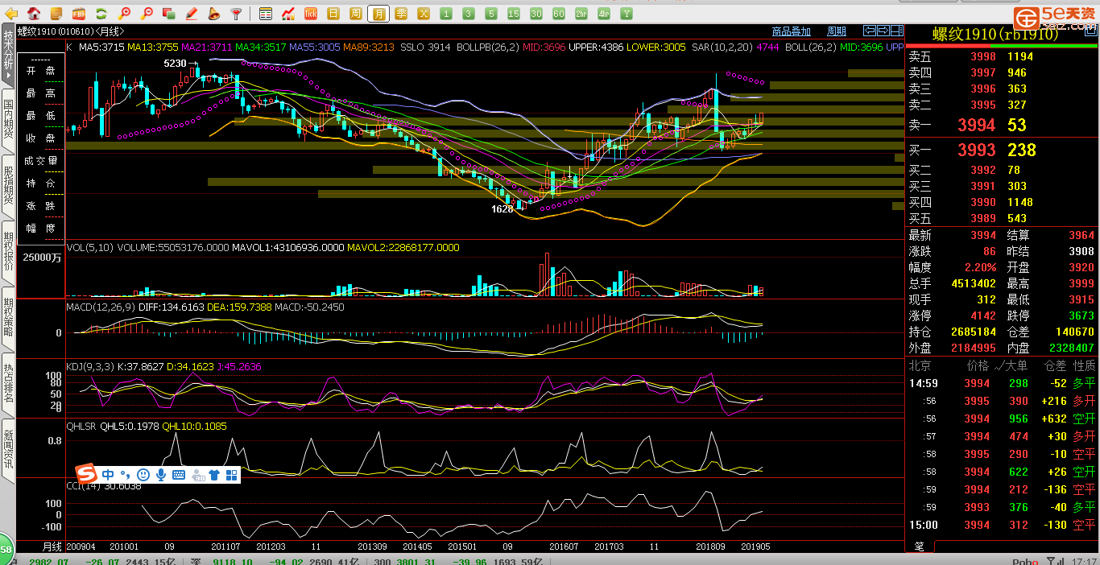Viewport: 1100px width, 565px height.
Task: Open the alert bell icon
Action: click(213, 14)
